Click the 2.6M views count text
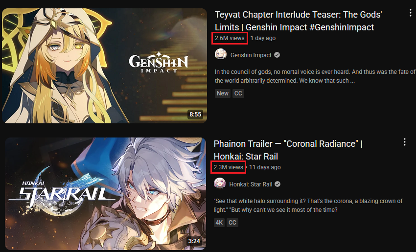416x252 pixels. pos(230,38)
